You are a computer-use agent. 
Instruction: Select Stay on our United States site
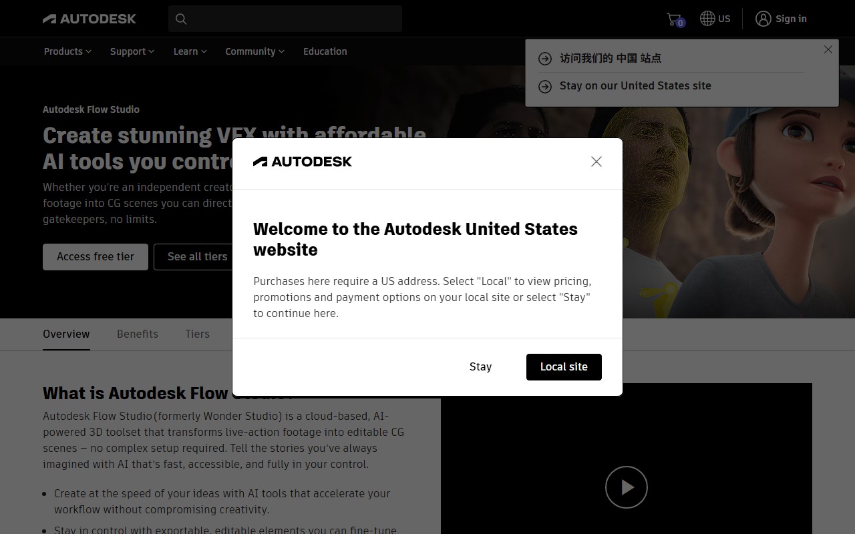tap(635, 85)
